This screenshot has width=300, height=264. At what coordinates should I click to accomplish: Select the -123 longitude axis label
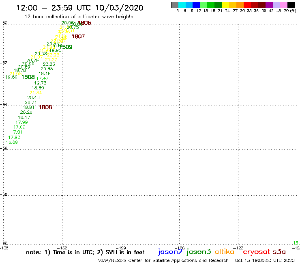[238, 248]
